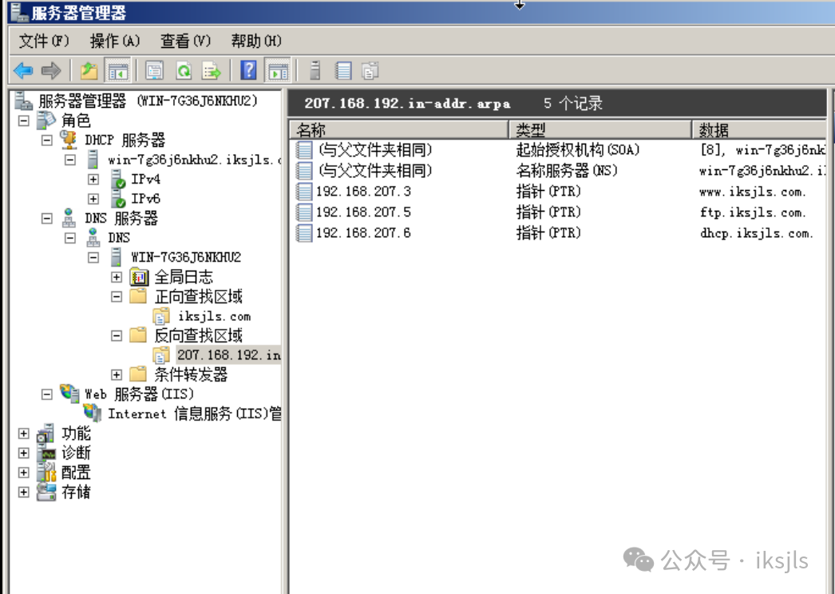This screenshot has width=835, height=594.
Task: Toggle Show/Hide Console Tree toolbar button
Action: pyautogui.click(x=117, y=71)
